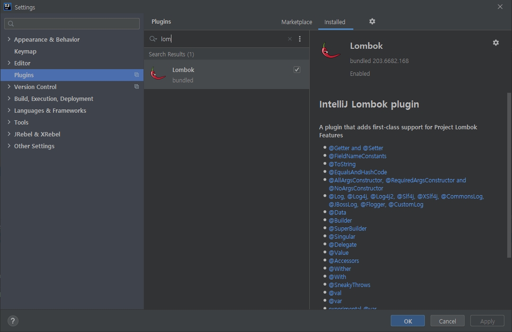The height and width of the screenshot is (332, 512).
Task: Expand Appearance & Behavior settings
Action: coord(9,39)
